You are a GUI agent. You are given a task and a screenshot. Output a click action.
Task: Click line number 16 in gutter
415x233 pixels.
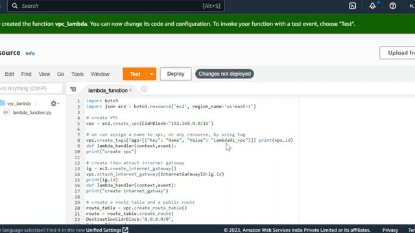click(x=77, y=186)
